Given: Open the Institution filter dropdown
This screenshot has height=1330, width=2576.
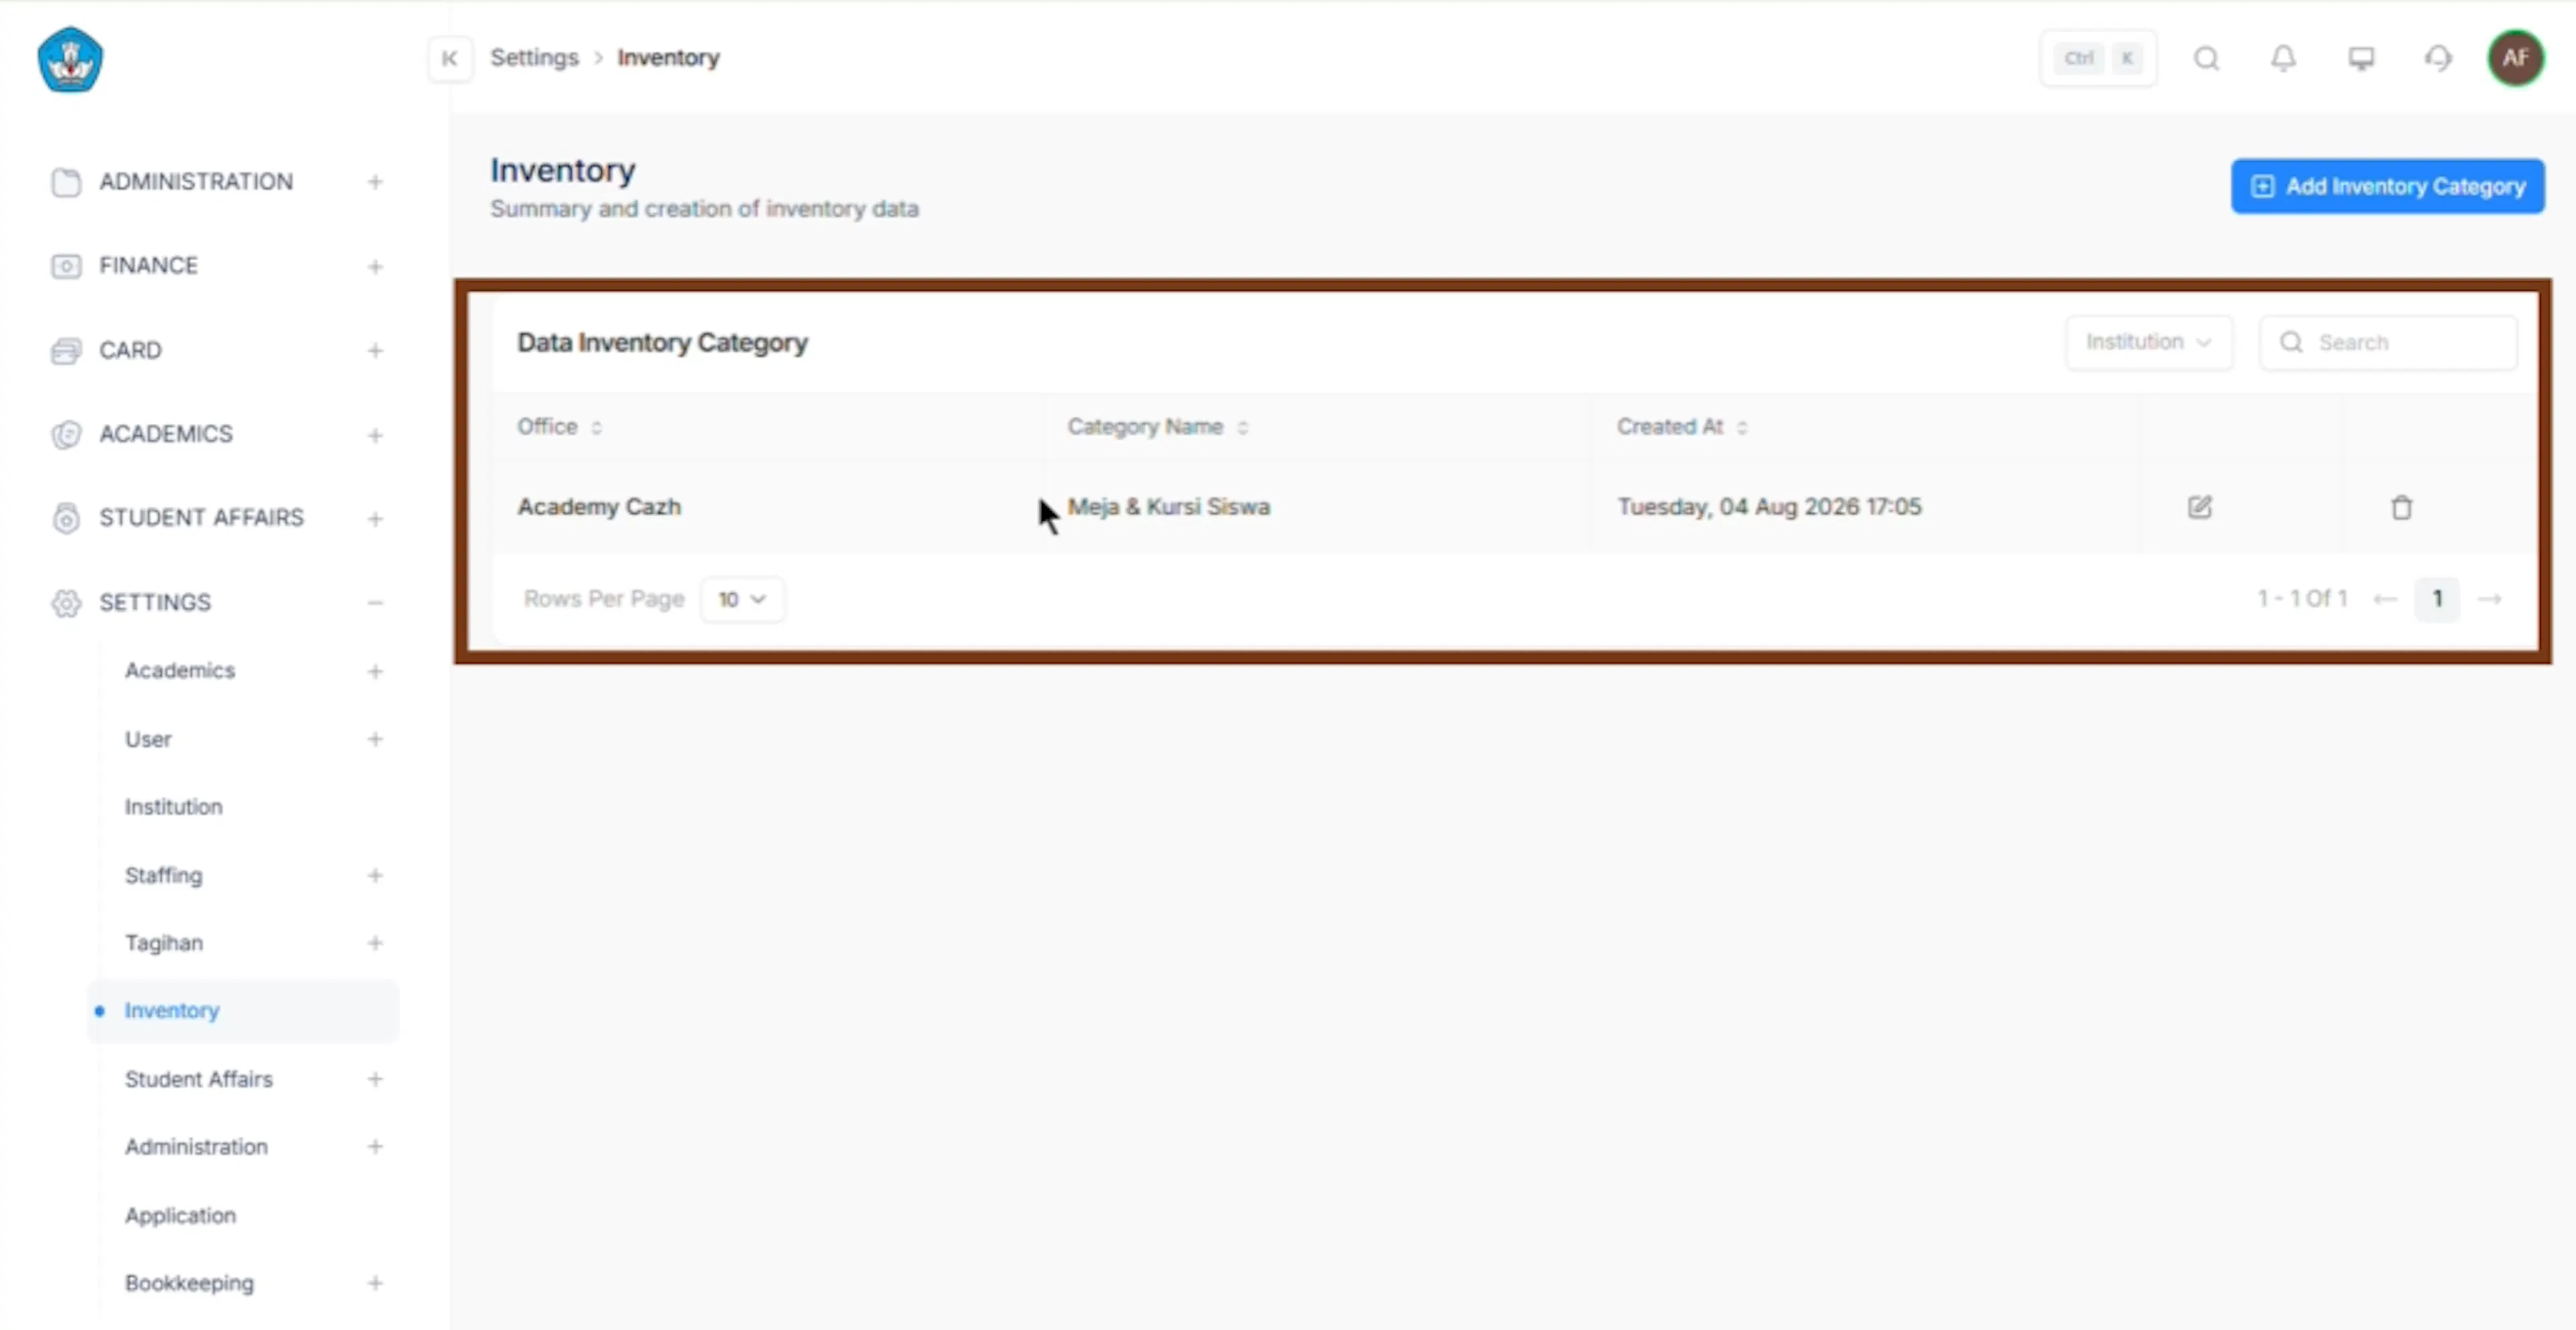Looking at the screenshot, I should point(2148,343).
